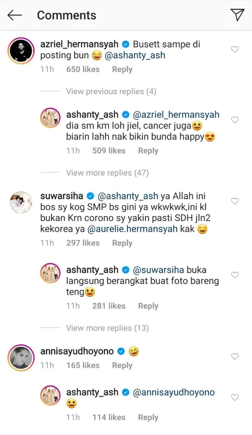This screenshot has width=252, height=435.
Task: Reply to annisayudhoyono's emoji comment
Action: (122, 365)
